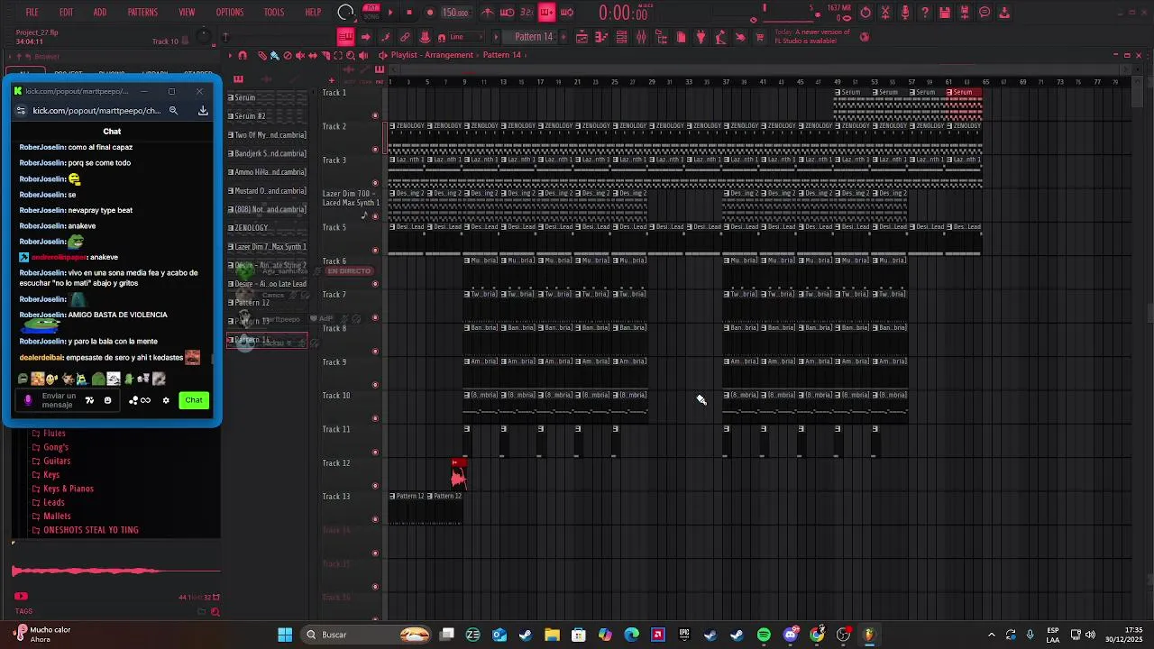Screen dimensions: 1154x649
Task: Expand ONESHOTS STEAL YO TING folder
Action: click(91, 530)
